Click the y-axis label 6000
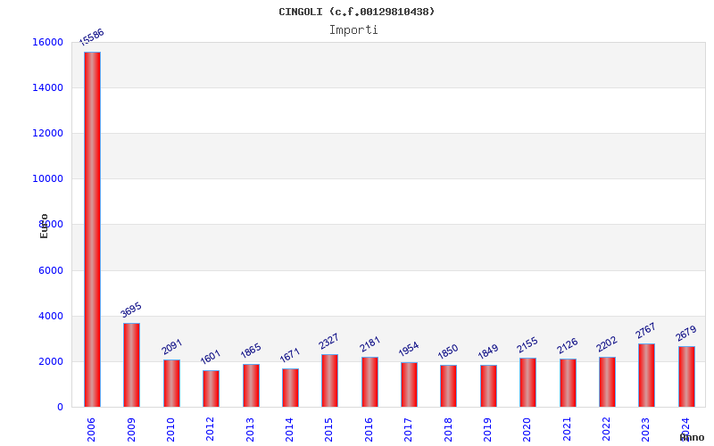Viewport: 714px width, 446px height. point(51,271)
